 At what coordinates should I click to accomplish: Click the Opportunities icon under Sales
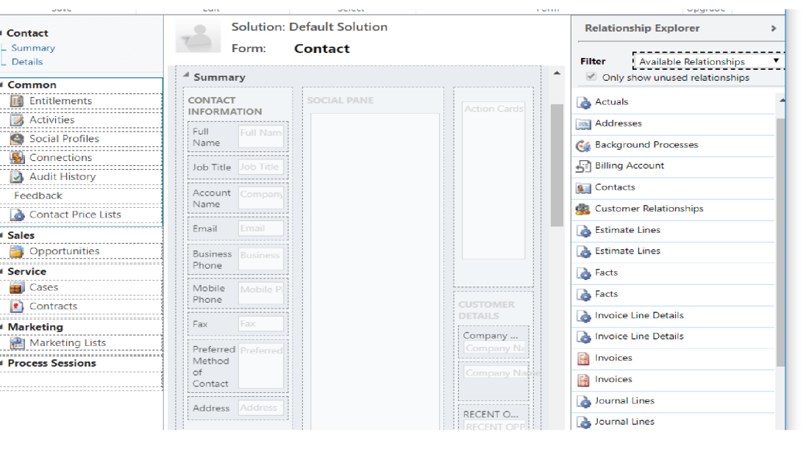tap(16, 251)
